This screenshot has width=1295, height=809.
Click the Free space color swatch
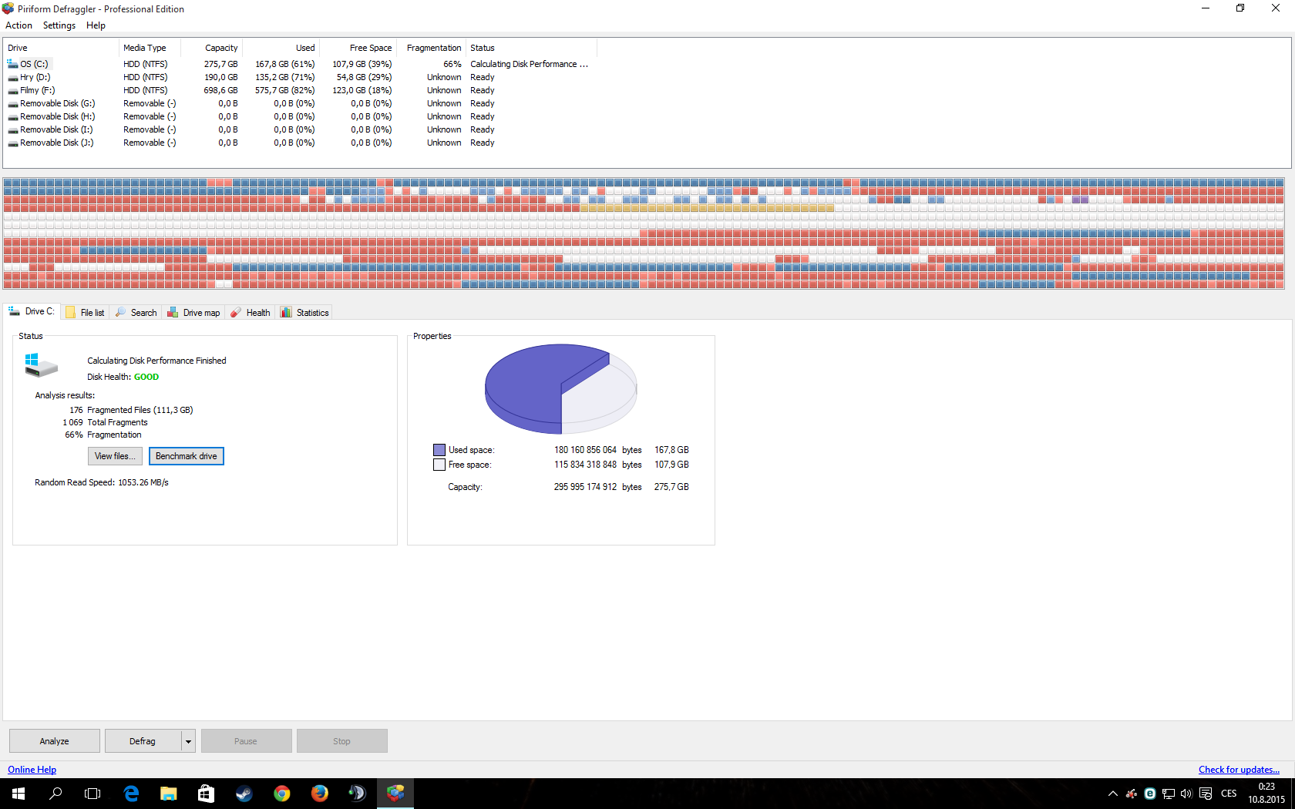439,465
